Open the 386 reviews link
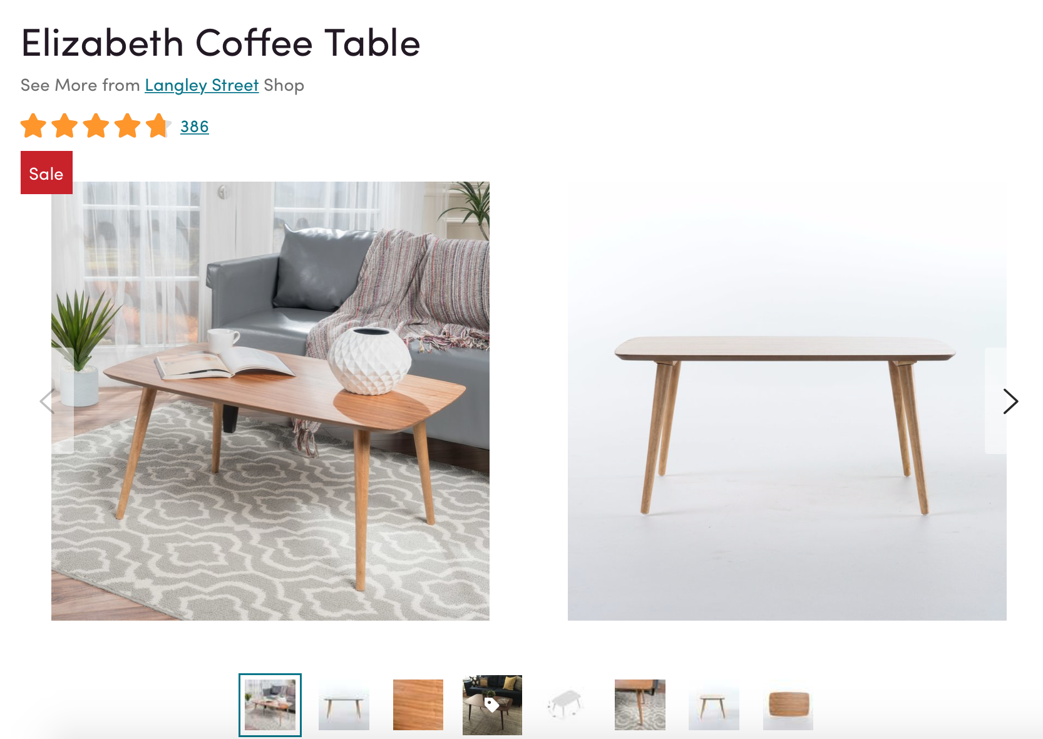The width and height of the screenshot is (1043, 739). coord(195,127)
